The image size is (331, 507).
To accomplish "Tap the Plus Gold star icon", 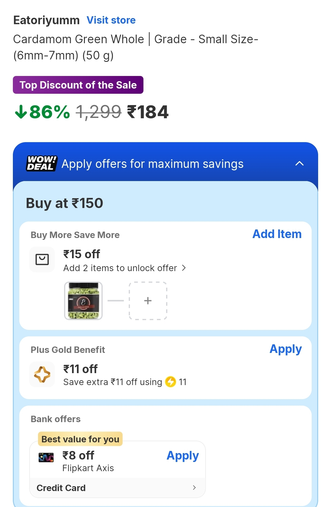I will [x=42, y=374].
